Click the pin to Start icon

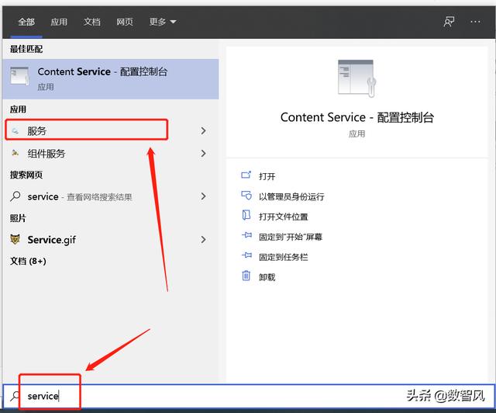(246, 235)
